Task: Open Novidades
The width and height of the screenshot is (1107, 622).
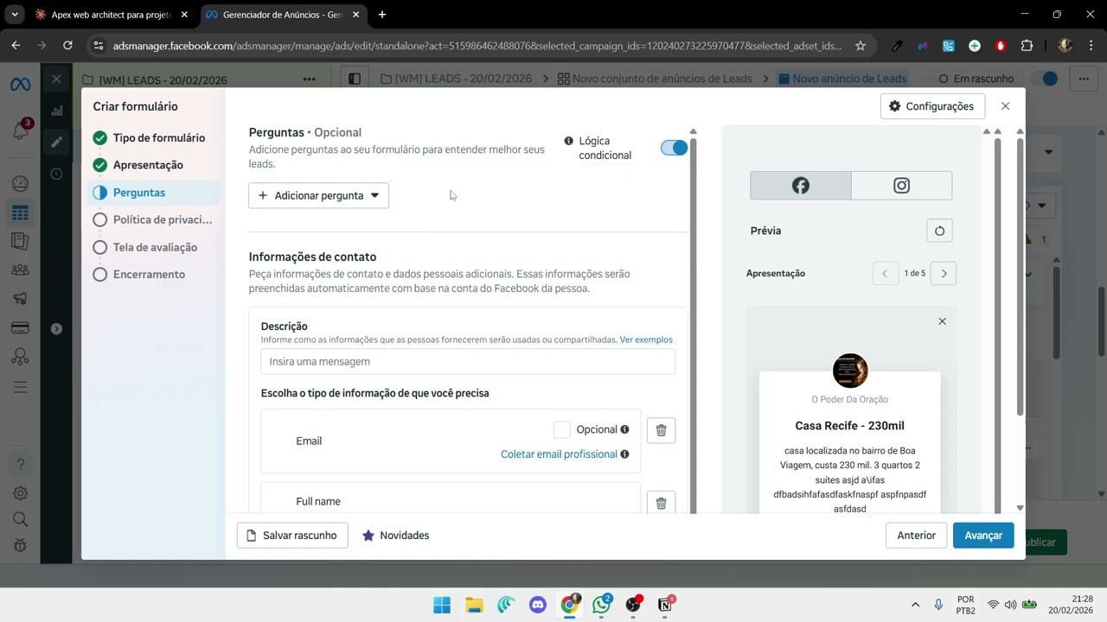Action: (395, 536)
